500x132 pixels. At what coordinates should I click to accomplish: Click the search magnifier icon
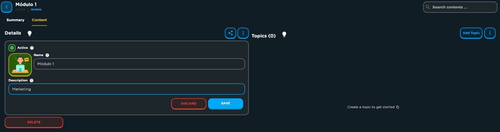click(x=428, y=7)
